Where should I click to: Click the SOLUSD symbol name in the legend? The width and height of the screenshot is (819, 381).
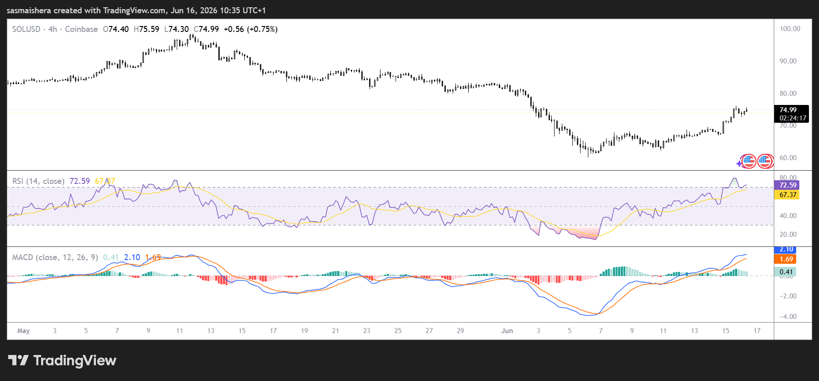pyautogui.click(x=26, y=29)
